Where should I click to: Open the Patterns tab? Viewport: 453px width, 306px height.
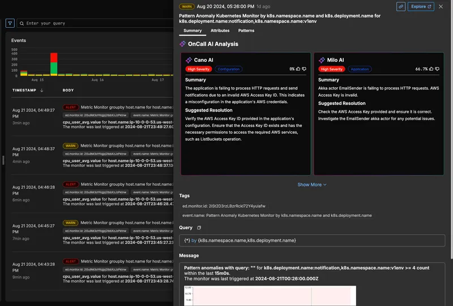click(246, 31)
